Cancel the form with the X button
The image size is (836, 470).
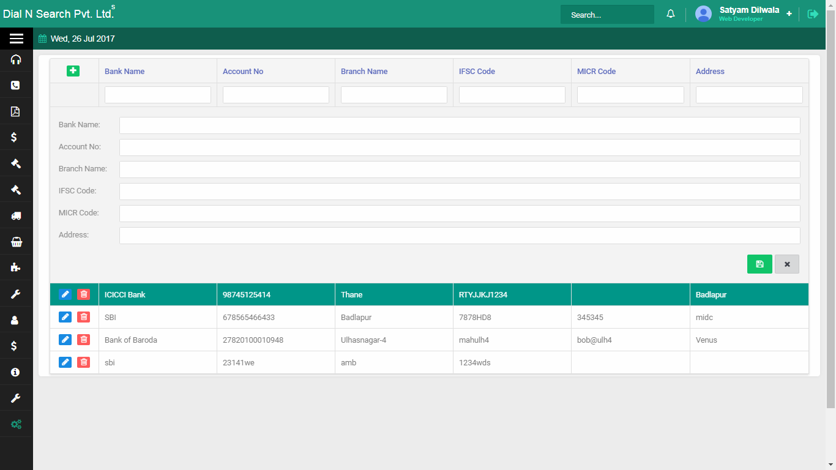(x=787, y=264)
